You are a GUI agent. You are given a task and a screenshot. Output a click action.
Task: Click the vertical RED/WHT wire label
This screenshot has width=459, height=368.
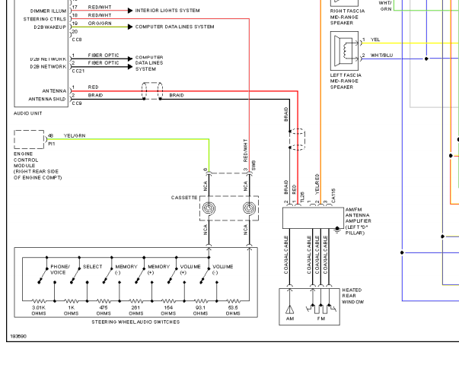245,151
